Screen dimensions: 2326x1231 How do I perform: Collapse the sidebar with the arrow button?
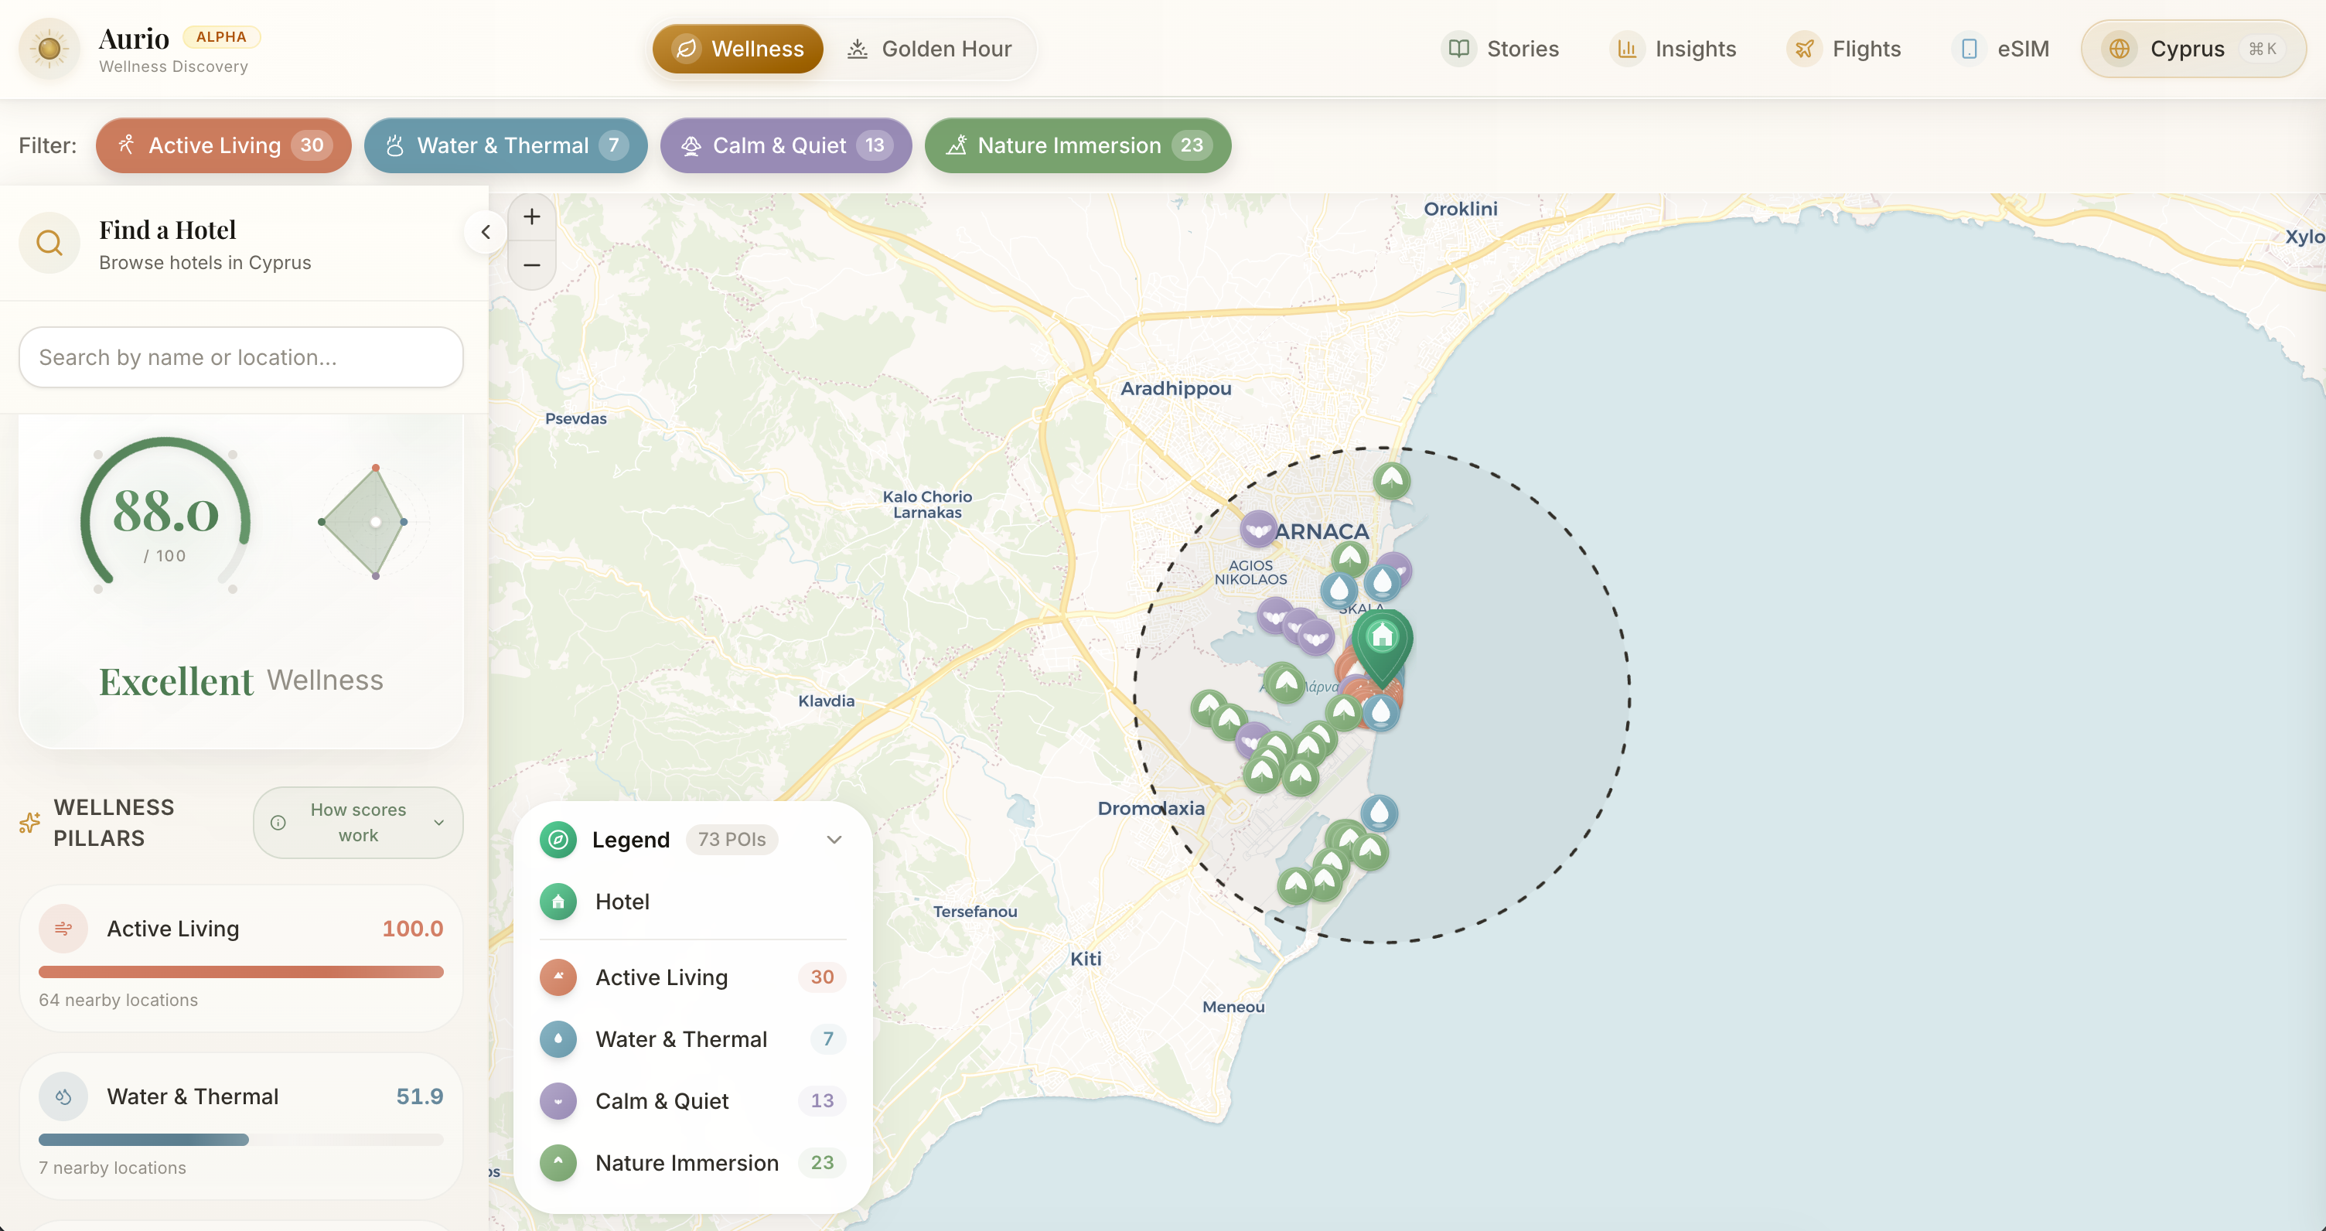(486, 232)
